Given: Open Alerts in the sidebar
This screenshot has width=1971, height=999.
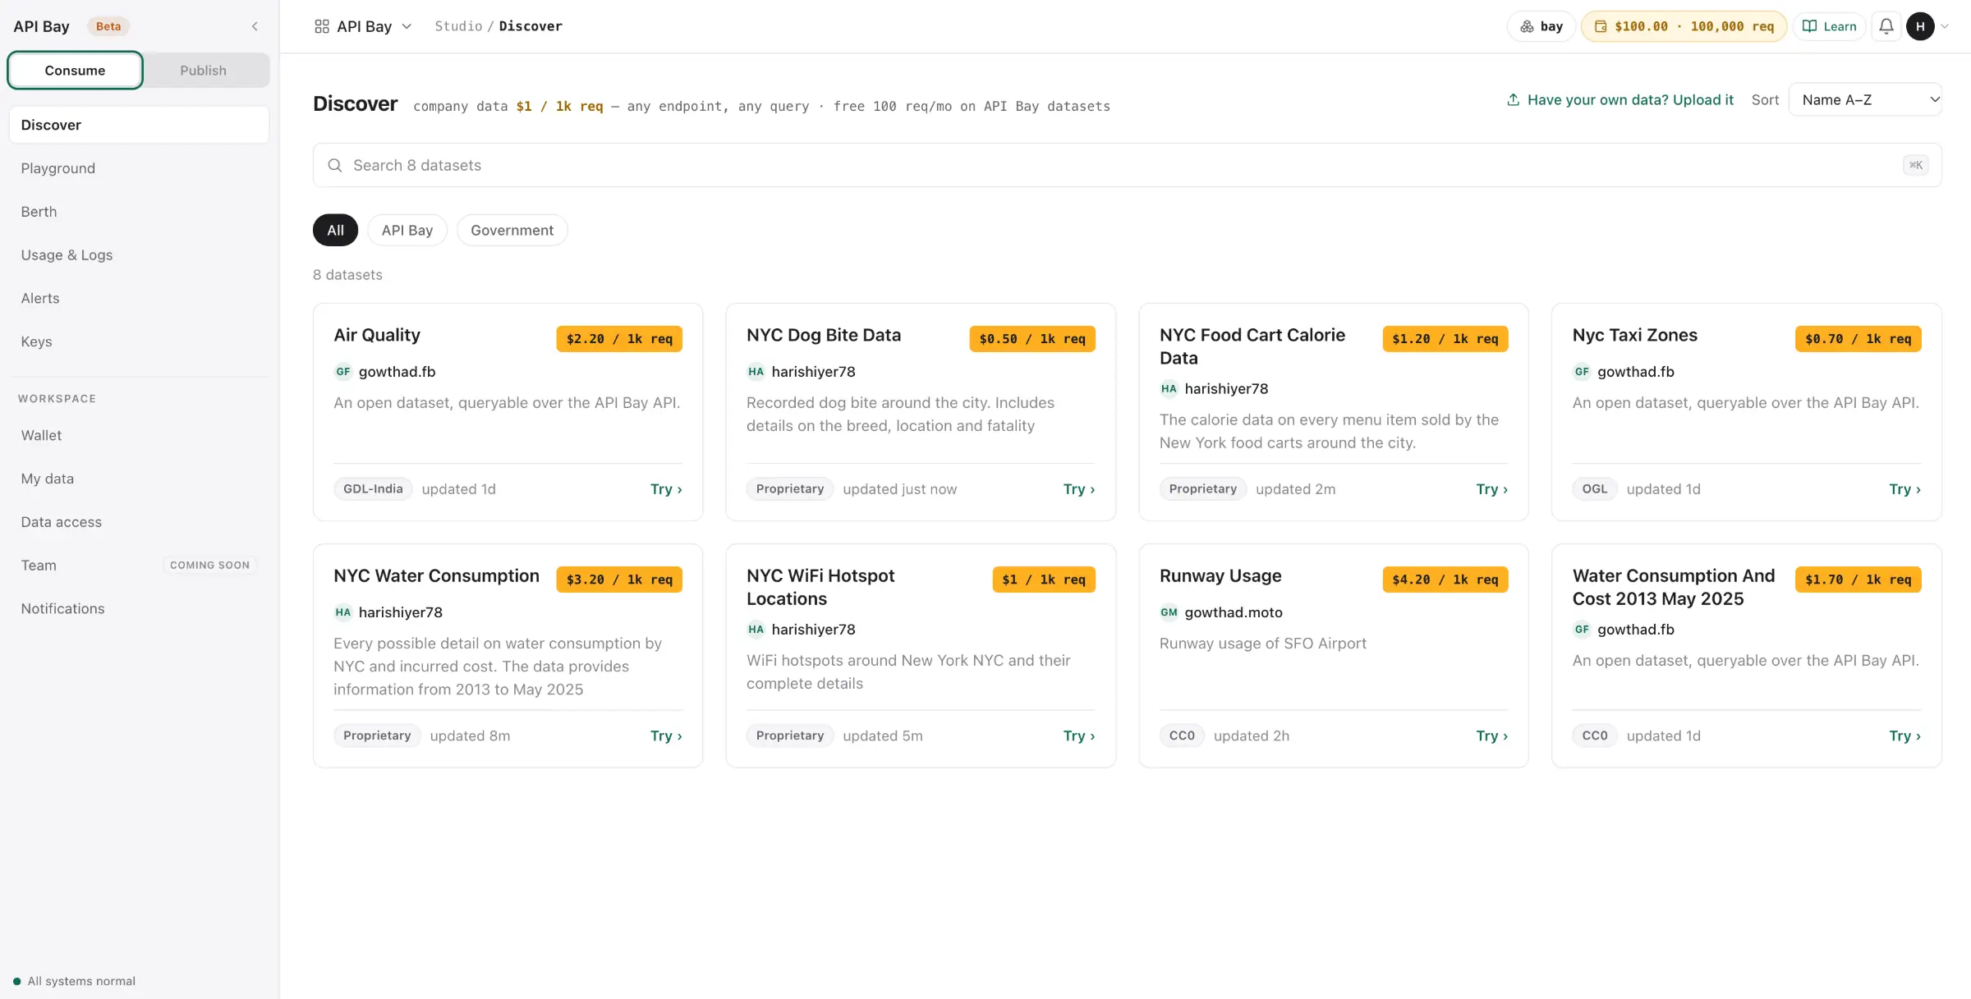Looking at the screenshot, I should pos(139,299).
